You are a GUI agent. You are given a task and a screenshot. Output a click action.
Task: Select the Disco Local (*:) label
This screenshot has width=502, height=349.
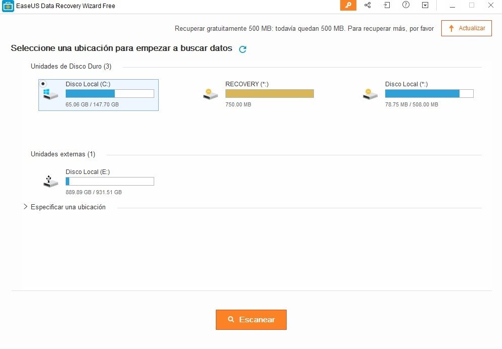406,84
